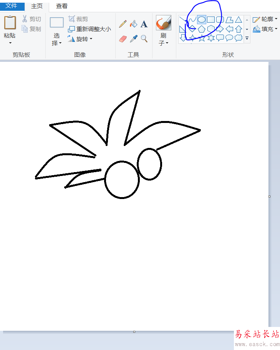This screenshot has width=280, height=350.
Task: Open the Brushes (刷子) dropdown arrow
Action: click(167, 43)
